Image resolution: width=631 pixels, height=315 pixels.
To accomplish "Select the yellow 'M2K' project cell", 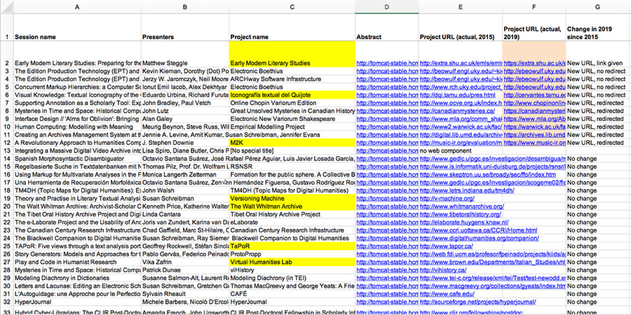I will tap(292, 143).
